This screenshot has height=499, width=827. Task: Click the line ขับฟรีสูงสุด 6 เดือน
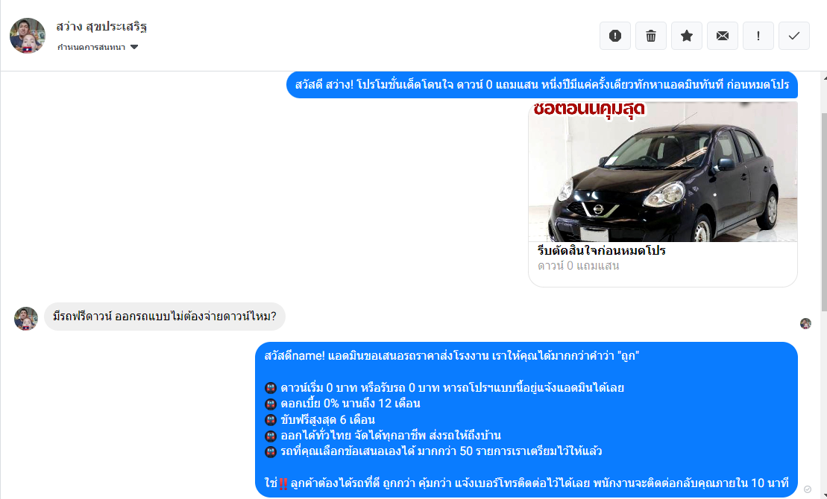tap(320, 420)
